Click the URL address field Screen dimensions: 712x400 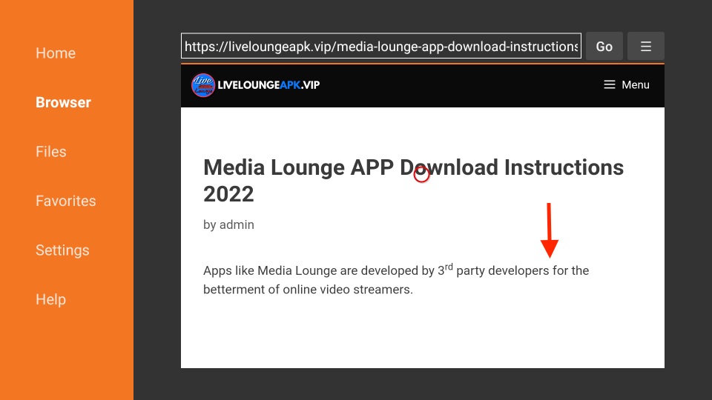click(381, 46)
